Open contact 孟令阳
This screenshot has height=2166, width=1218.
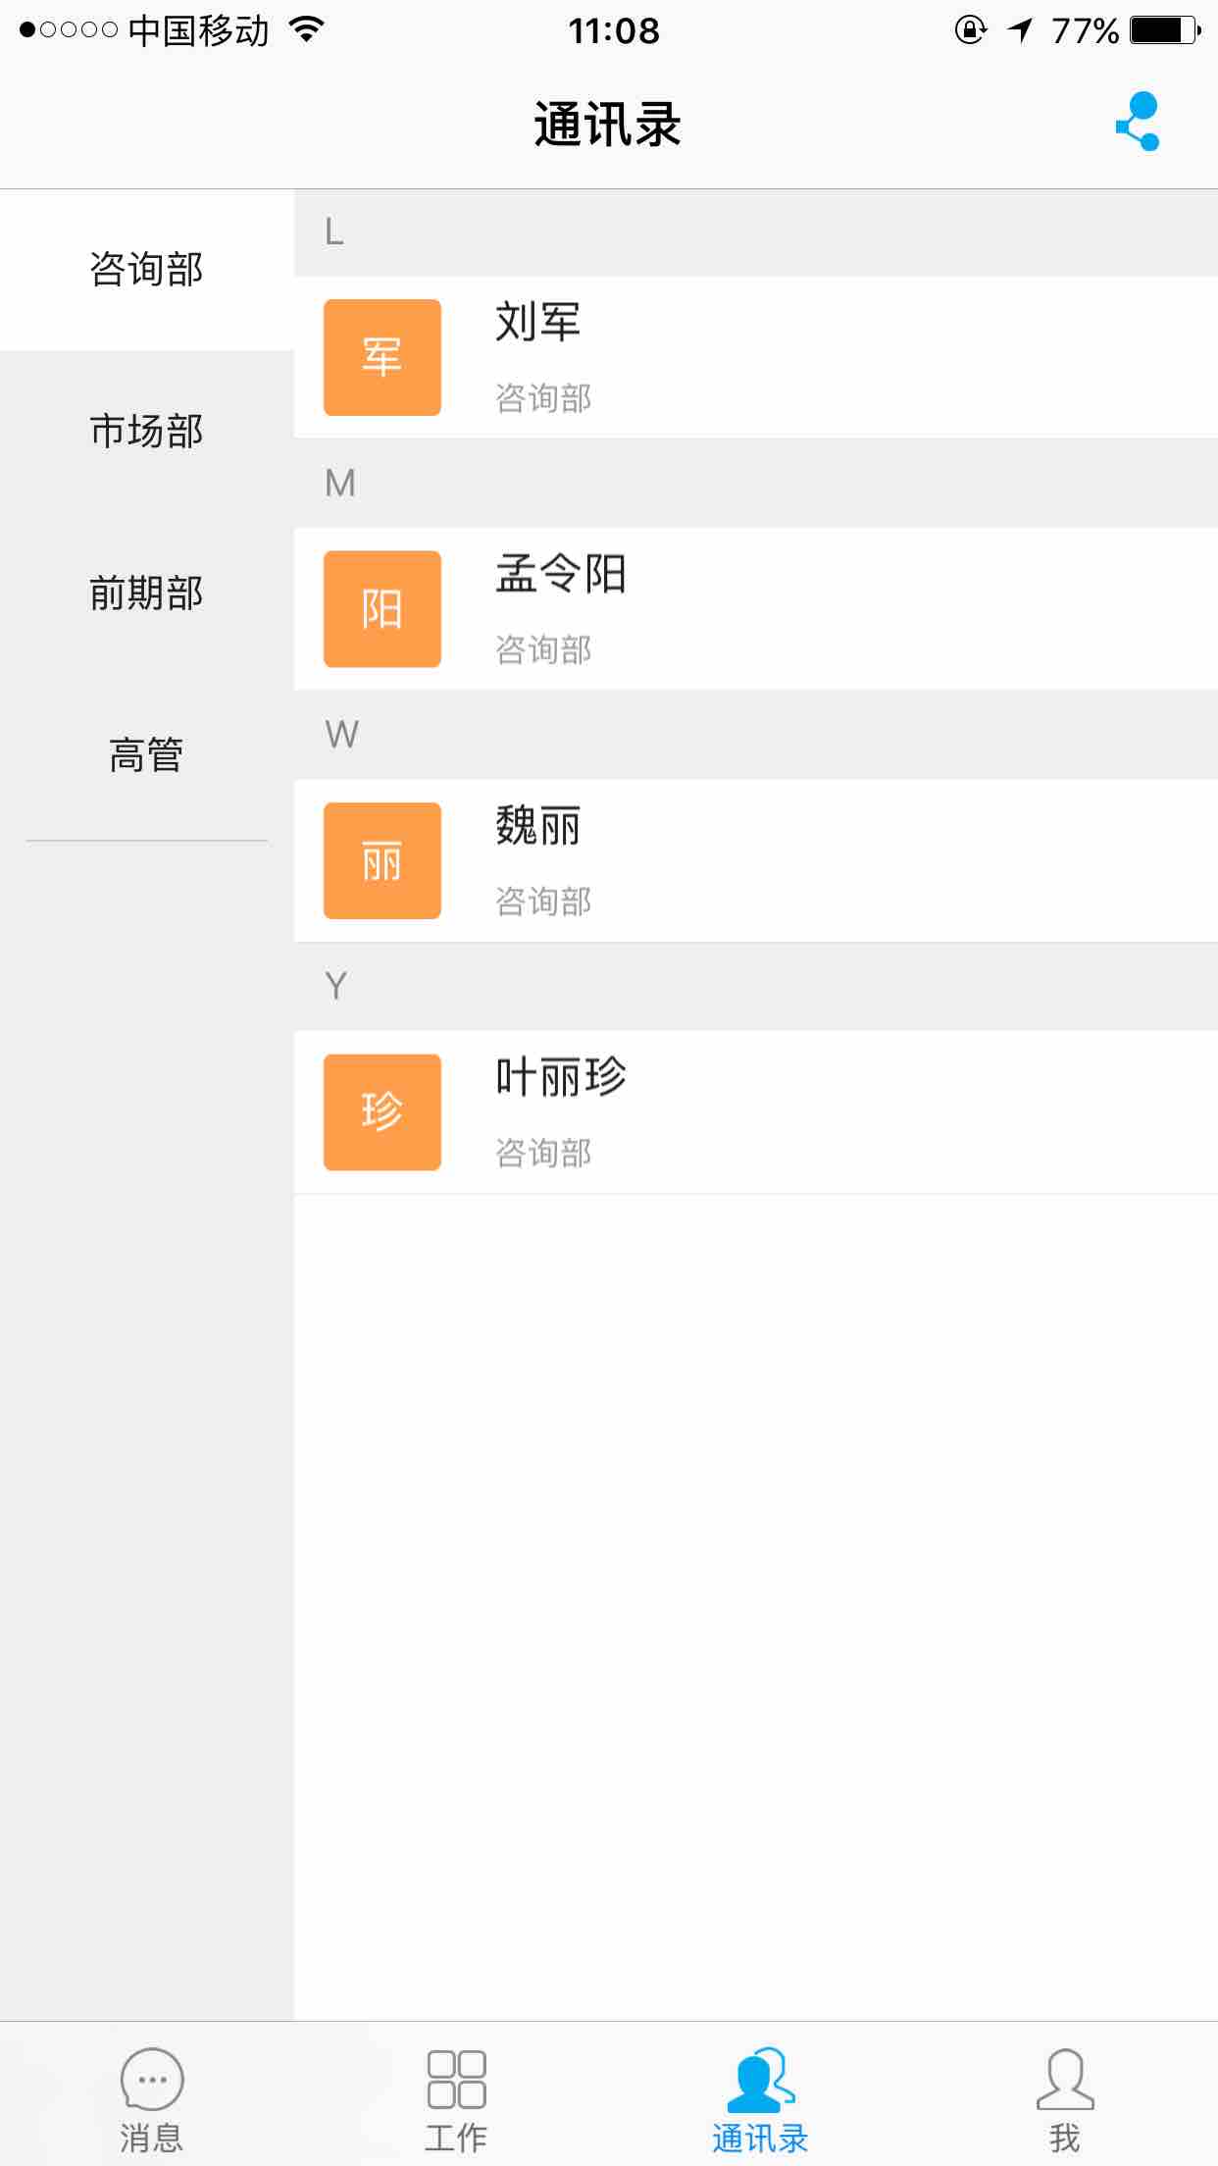coord(756,609)
